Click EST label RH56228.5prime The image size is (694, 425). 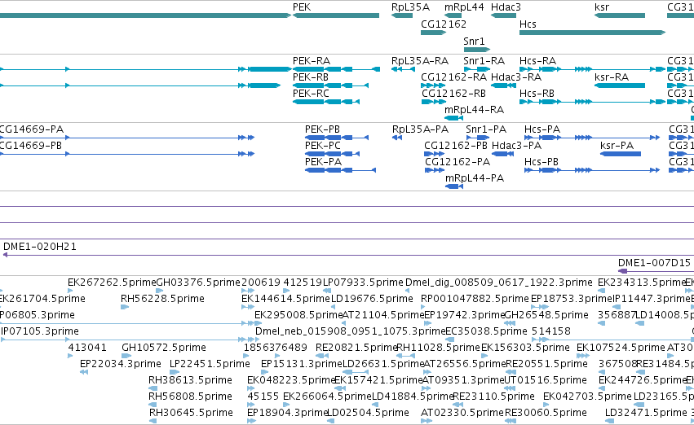[162, 299]
